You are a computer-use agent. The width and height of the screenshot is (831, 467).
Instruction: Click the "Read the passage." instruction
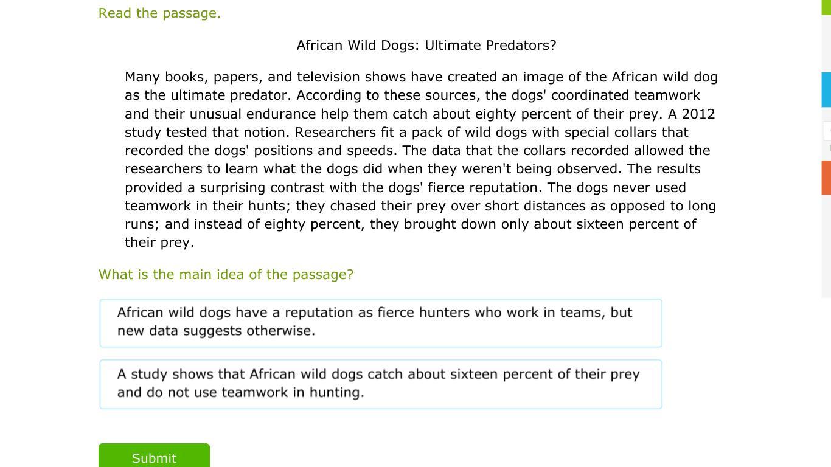pyautogui.click(x=159, y=13)
